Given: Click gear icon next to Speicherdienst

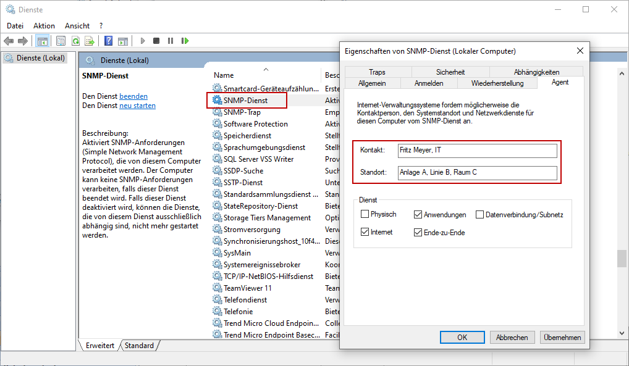Looking at the screenshot, I should pyautogui.click(x=217, y=136).
